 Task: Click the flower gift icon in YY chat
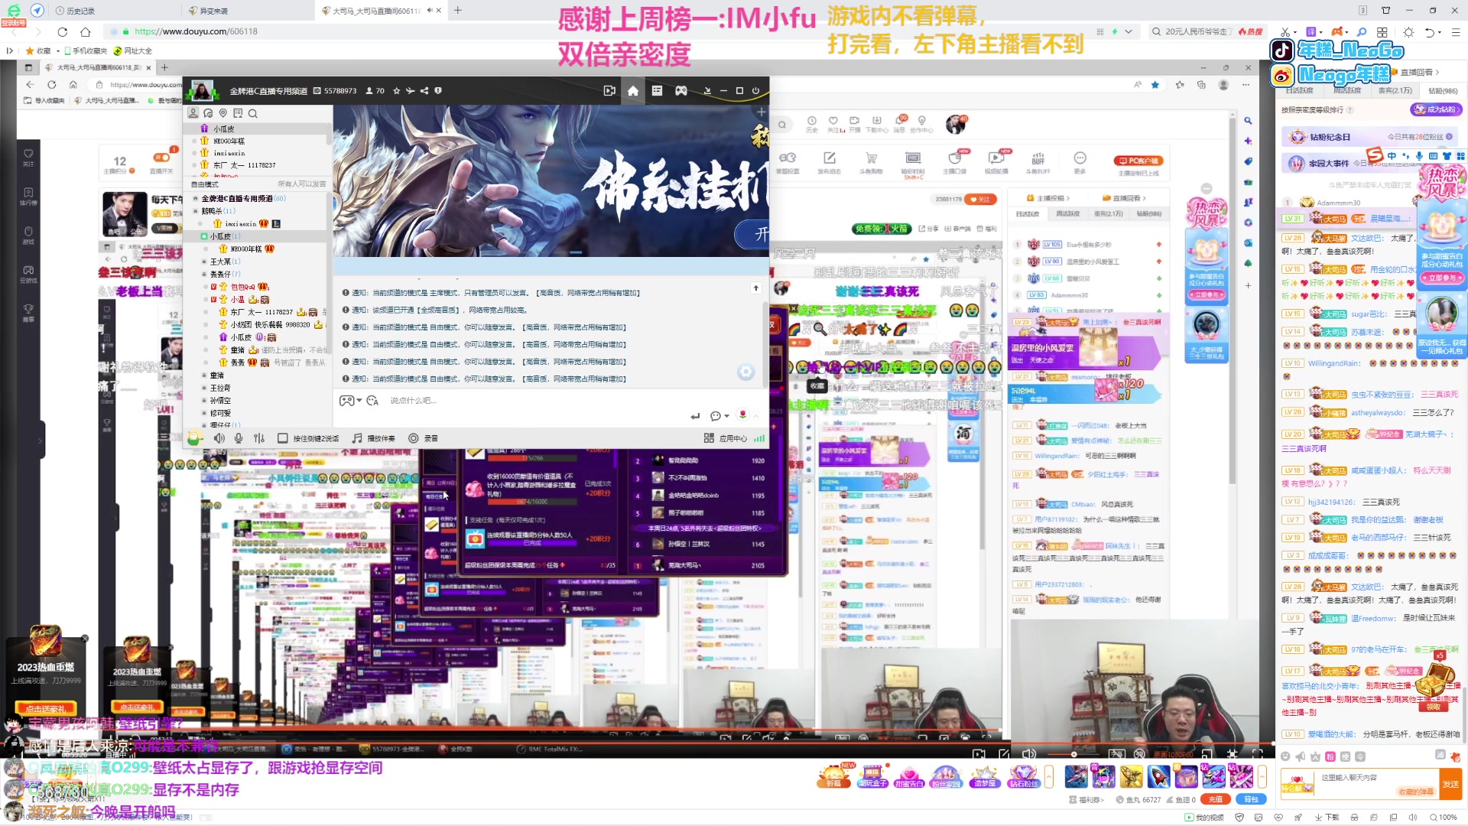[x=742, y=415]
